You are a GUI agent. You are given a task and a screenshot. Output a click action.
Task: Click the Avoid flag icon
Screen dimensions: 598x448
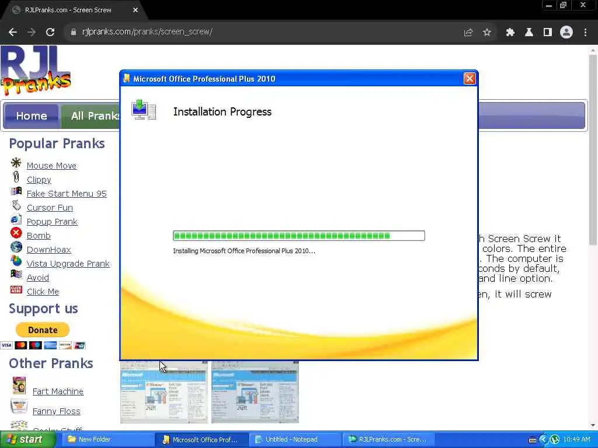click(16, 274)
